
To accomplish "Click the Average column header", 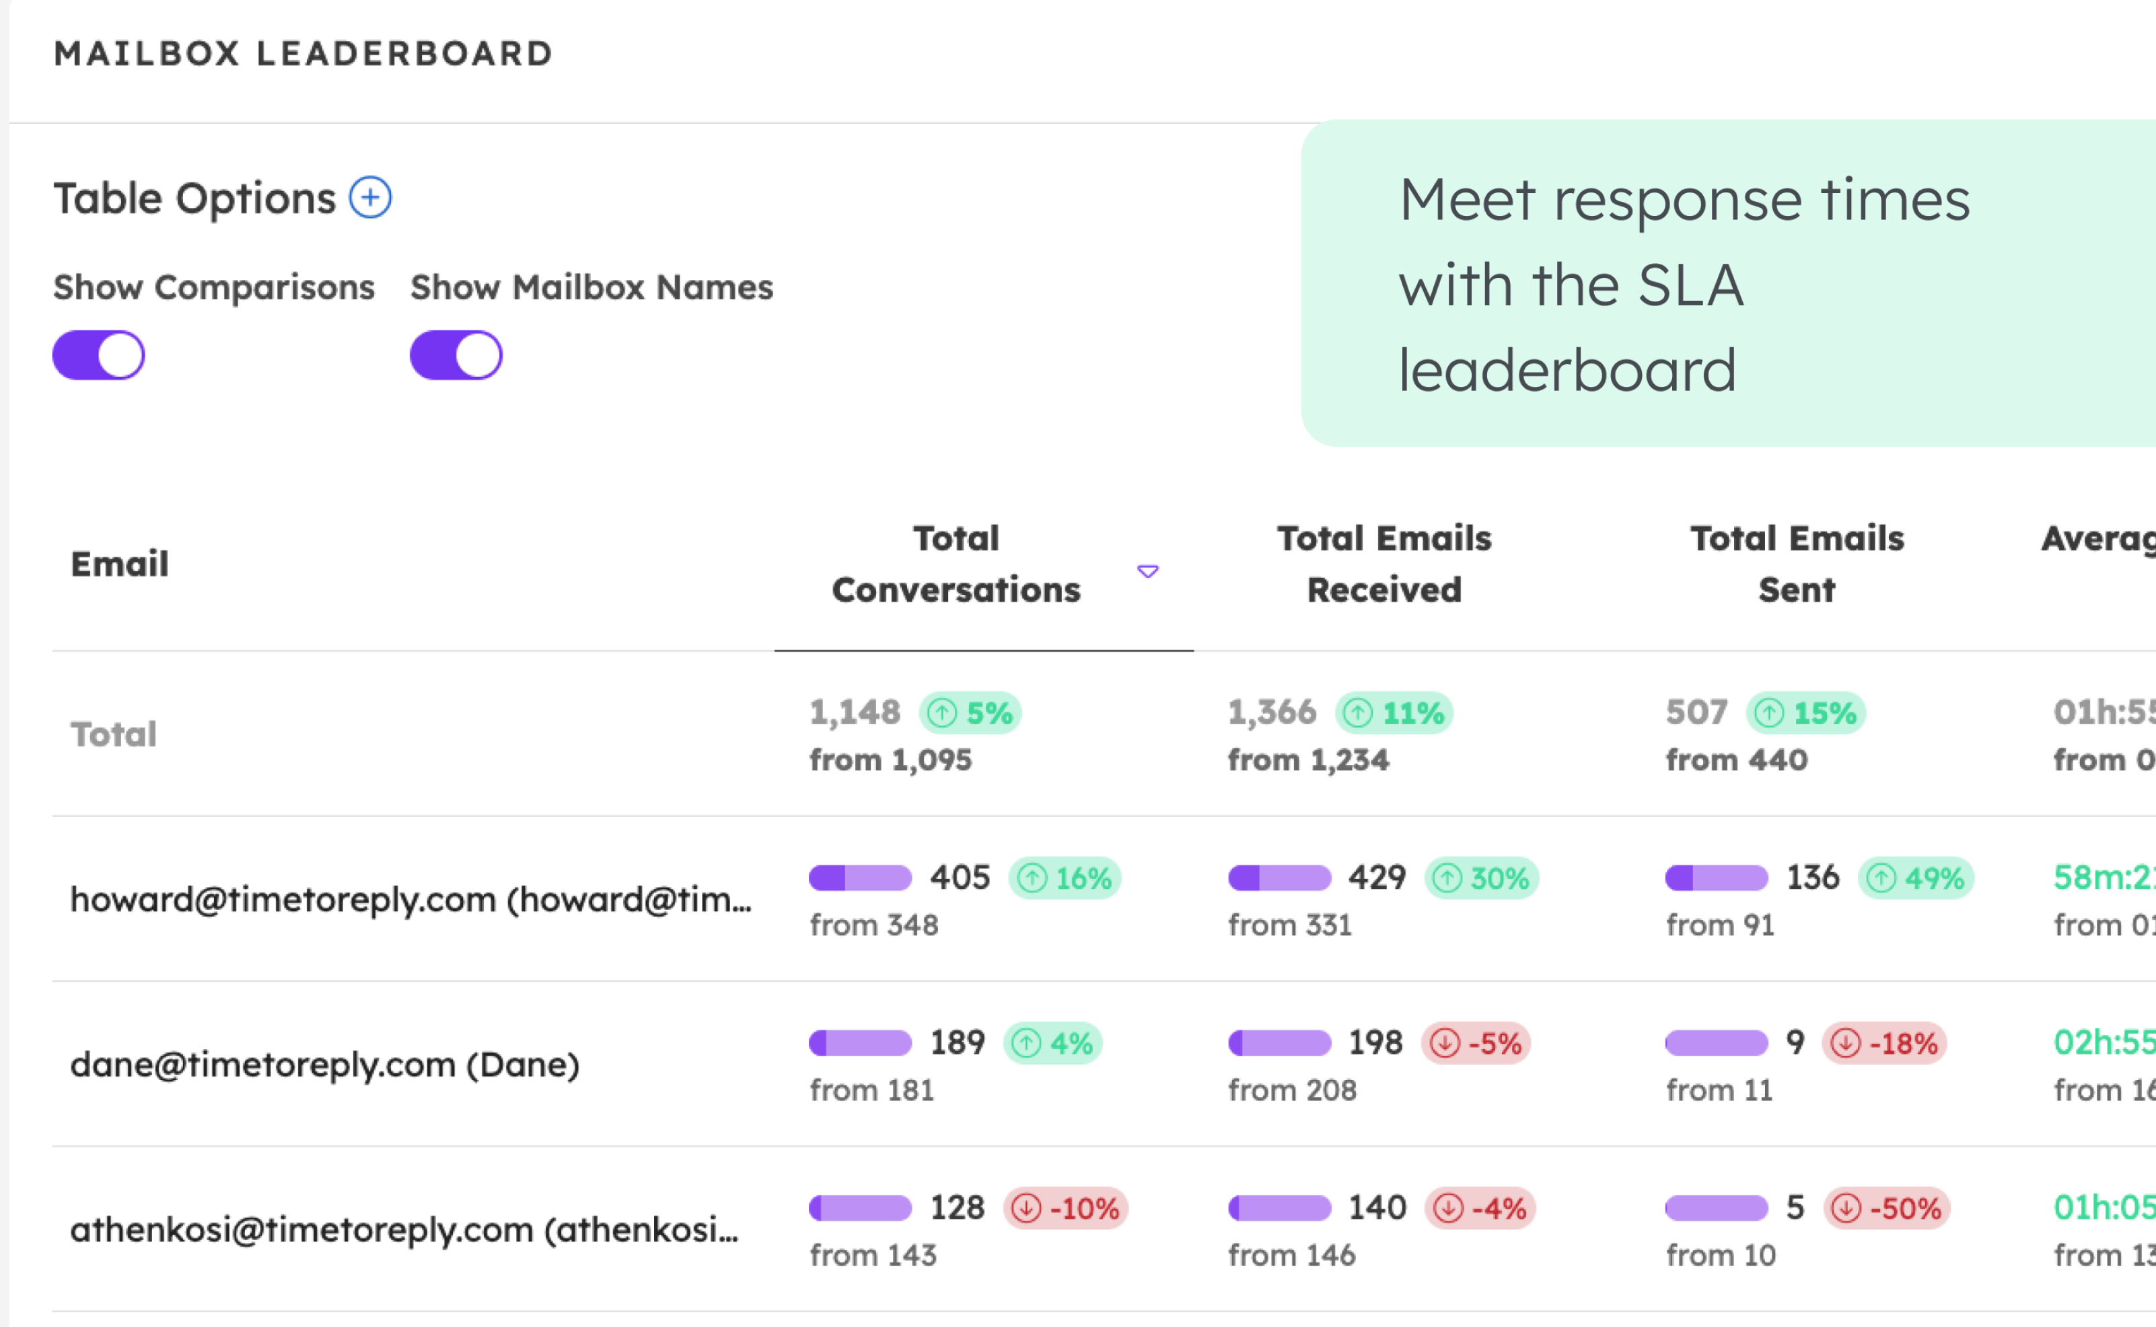I will point(2098,539).
